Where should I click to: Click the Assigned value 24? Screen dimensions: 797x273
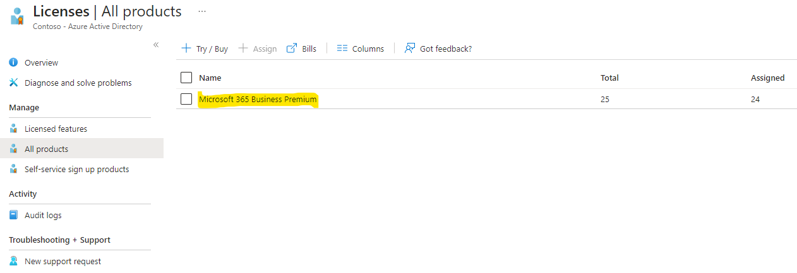pyautogui.click(x=755, y=99)
